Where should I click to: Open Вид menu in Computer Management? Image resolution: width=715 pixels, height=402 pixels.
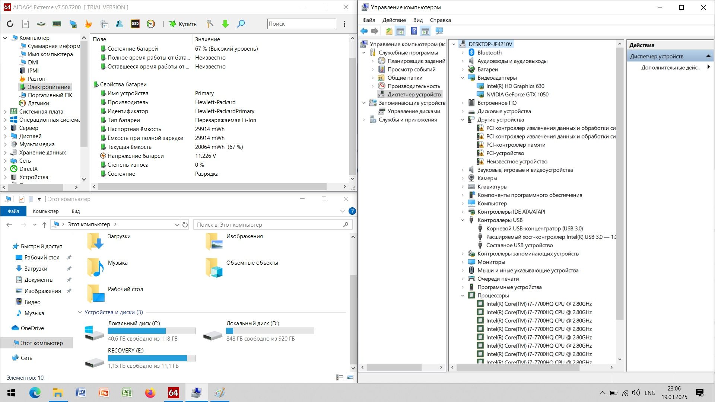[x=418, y=20]
